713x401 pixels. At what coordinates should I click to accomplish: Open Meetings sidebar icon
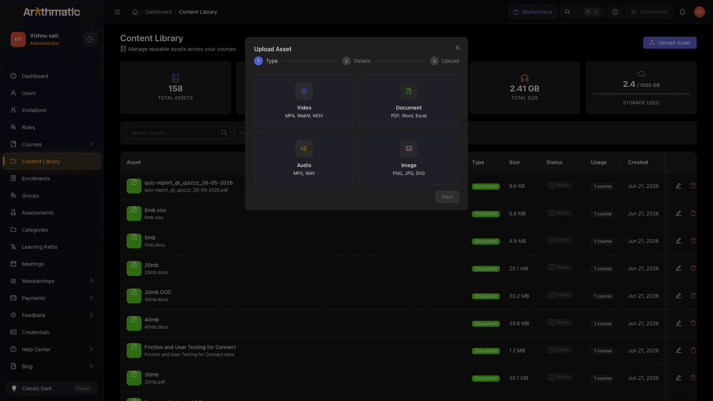click(13, 264)
